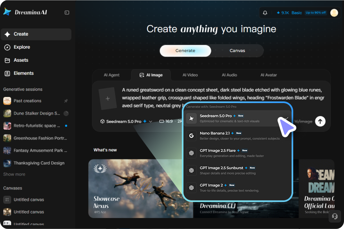Choose Nano Banana 2.1 model
Viewport: 344px width, 229px height.
pyautogui.click(x=238, y=136)
